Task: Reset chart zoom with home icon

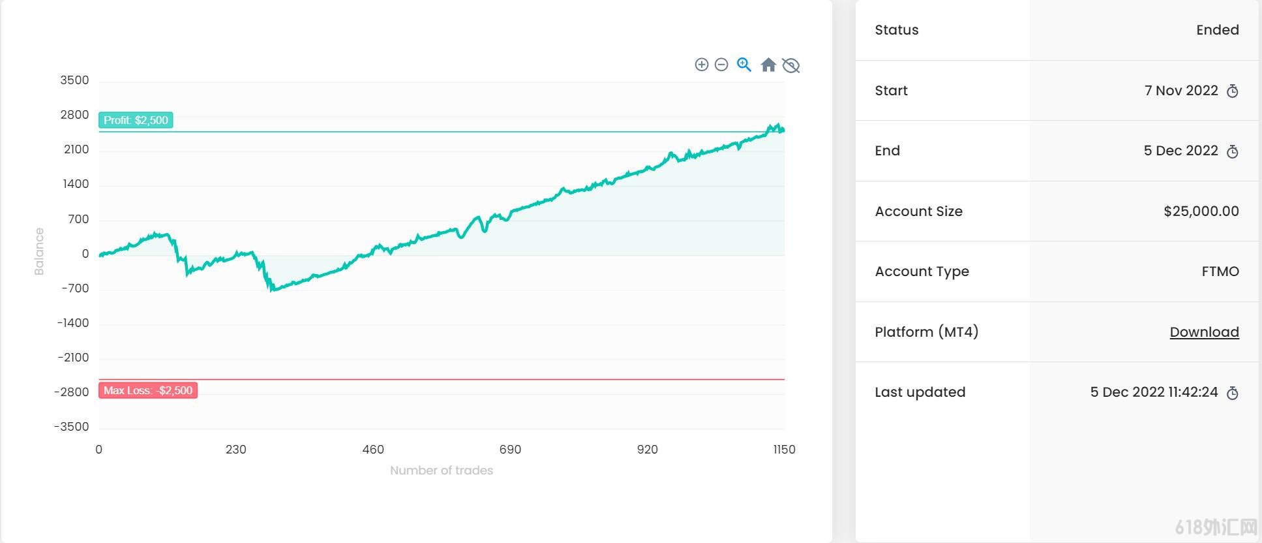Action: click(x=768, y=65)
